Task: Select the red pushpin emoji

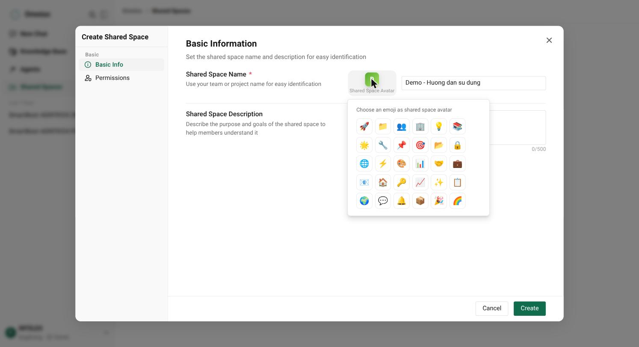Action: [x=402, y=145]
